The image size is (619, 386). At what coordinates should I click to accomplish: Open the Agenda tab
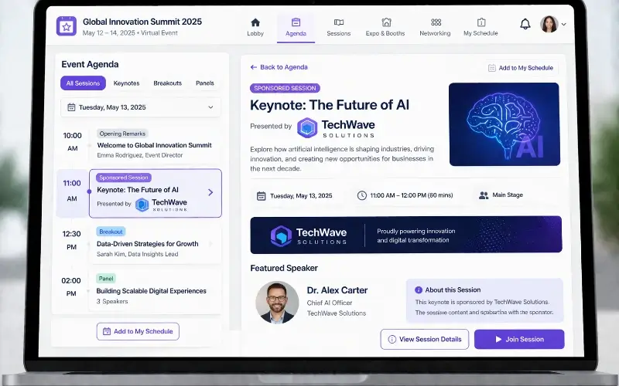(296, 28)
